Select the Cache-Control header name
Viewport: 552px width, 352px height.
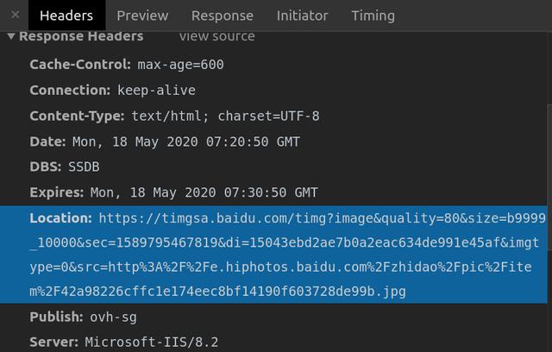click(x=80, y=65)
